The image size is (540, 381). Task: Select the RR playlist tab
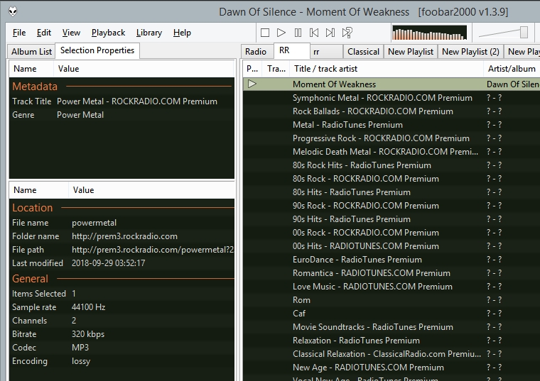[292, 50]
